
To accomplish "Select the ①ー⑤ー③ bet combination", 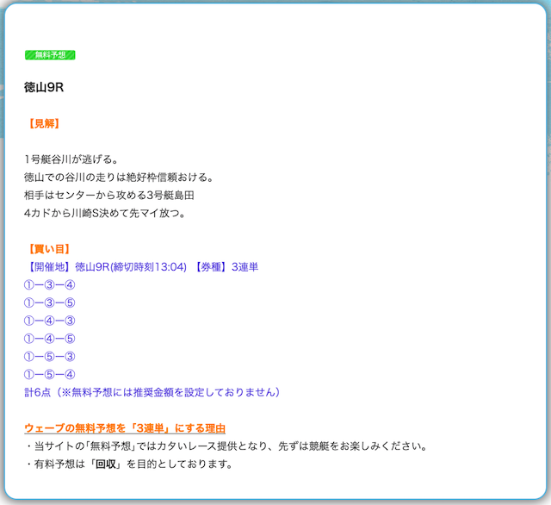I will pyautogui.click(x=50, y=357).
